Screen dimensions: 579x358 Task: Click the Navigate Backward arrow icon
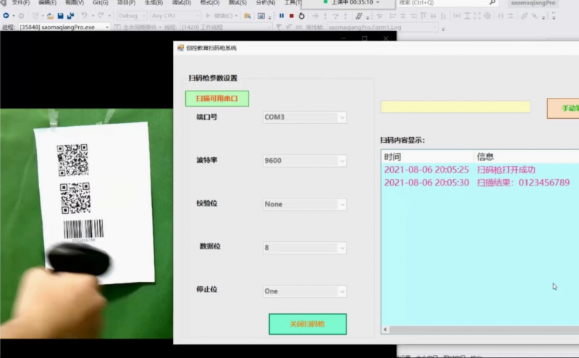[x=6, y=15]
